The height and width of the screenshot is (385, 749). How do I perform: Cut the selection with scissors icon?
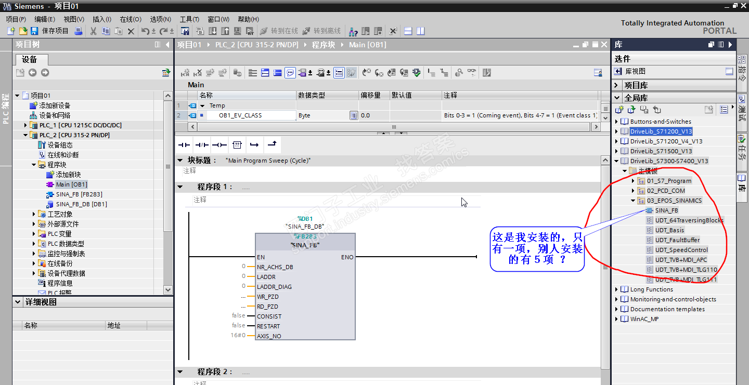94,31
